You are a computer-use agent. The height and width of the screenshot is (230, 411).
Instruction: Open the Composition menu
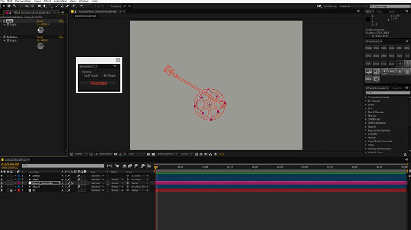(23, 1)
